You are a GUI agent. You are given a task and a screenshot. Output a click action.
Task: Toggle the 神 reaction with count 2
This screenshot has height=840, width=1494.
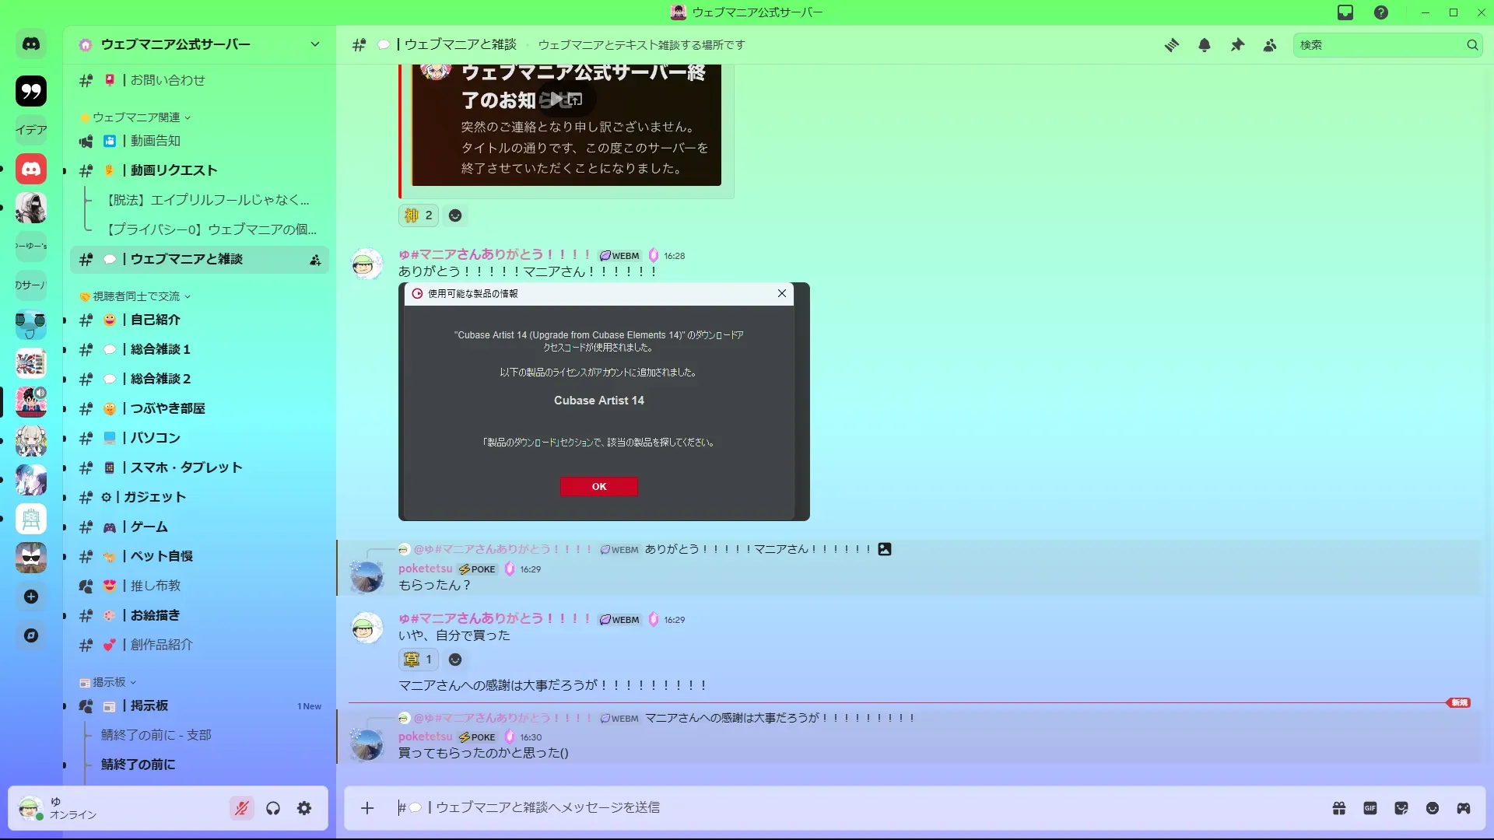(x=419, y=215)
